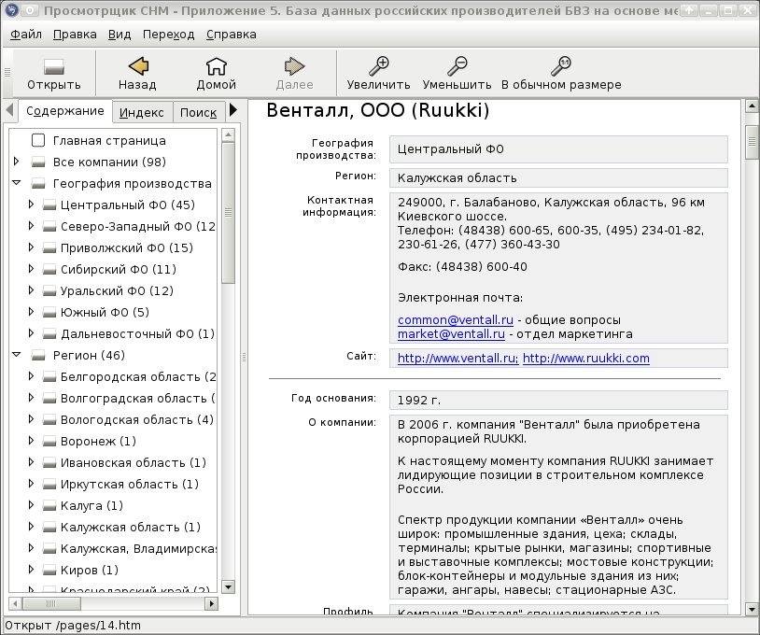Screen dimensions: 760x635
Task: Open the Вид menu
Action: [120, 35]
